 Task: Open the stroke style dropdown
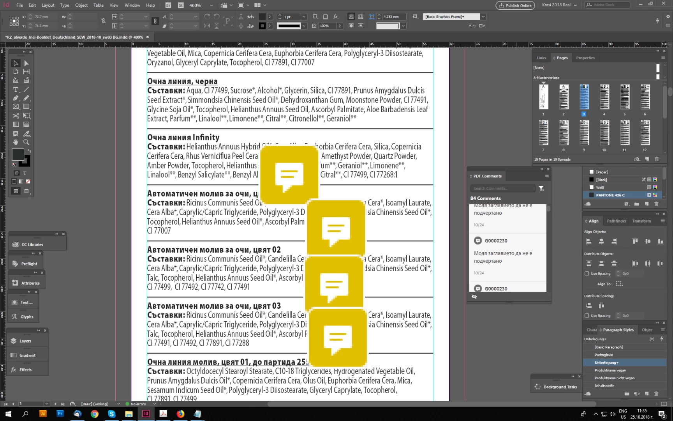tap(304, 26)
